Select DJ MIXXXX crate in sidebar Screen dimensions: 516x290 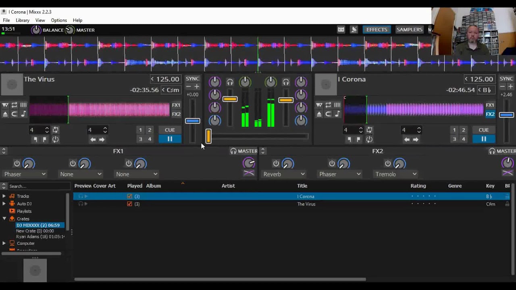(x=38, y=225)
